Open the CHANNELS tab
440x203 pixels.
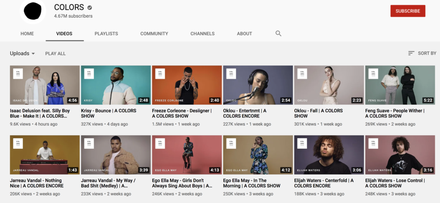coord(203,34)
